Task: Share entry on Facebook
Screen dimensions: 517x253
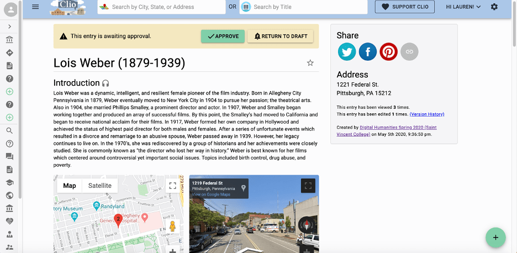Action: click(x=368, y=51)
